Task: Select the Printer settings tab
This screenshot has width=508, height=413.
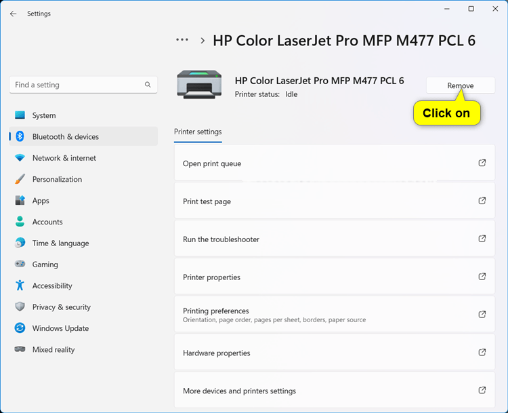Action: click(x=198, y=132)
